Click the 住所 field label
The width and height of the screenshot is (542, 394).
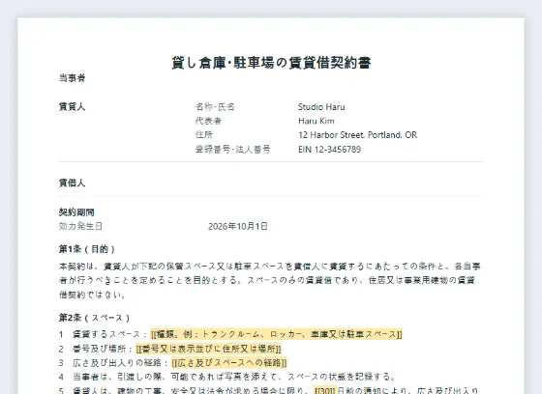[204, 134]
